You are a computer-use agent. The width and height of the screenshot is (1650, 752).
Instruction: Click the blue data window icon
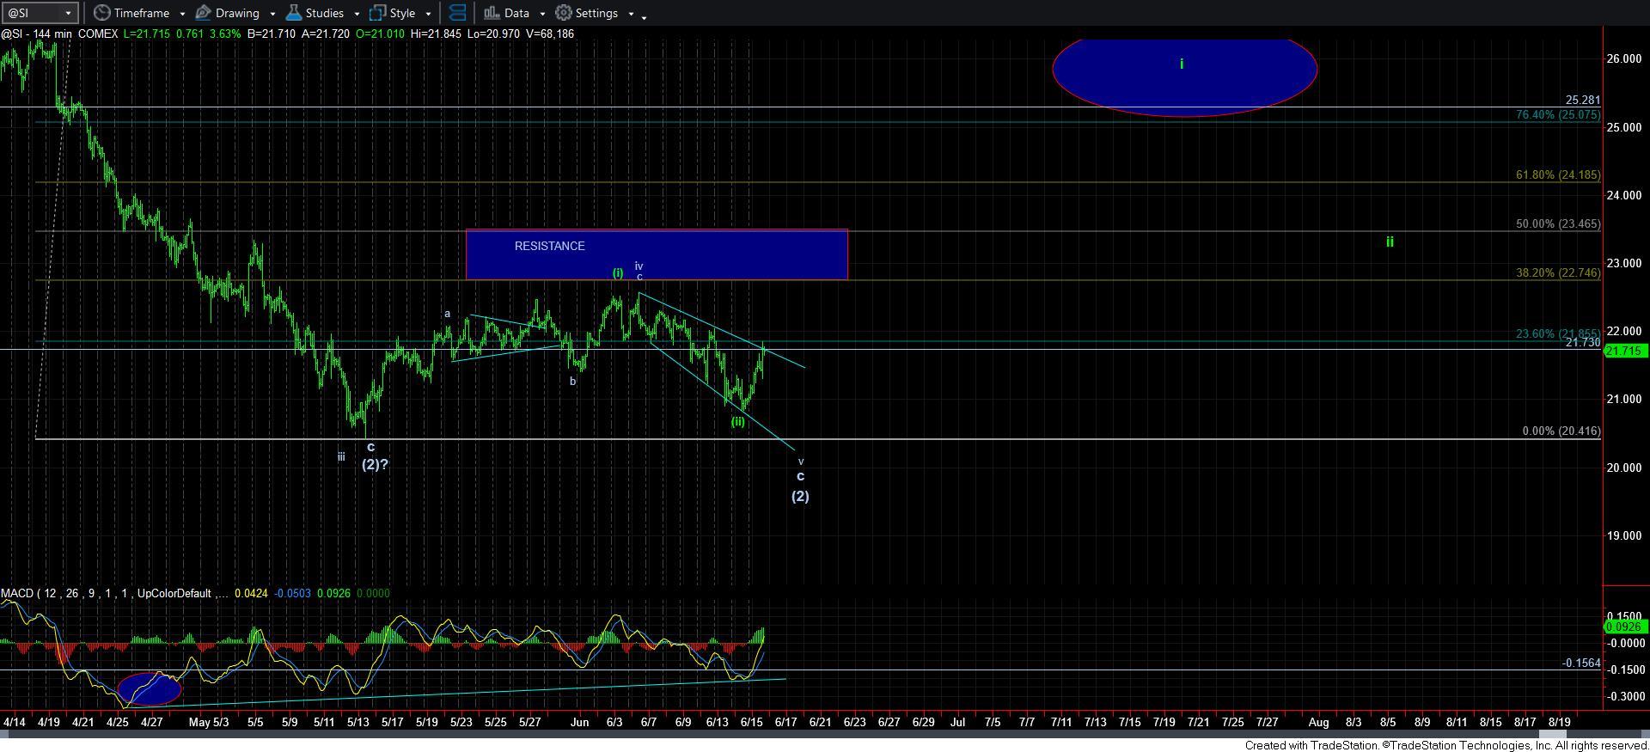(x=457, y=13)
